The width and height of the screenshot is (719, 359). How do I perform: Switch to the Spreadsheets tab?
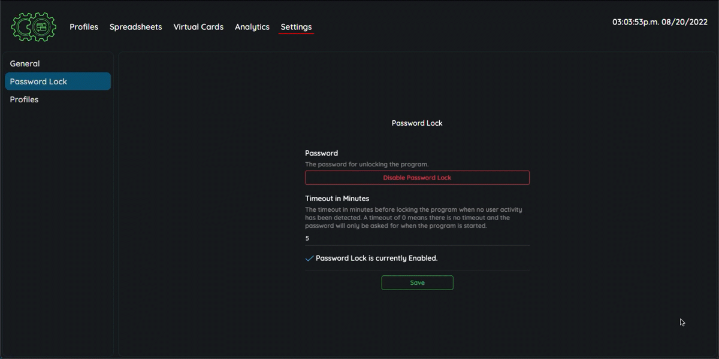[135, 27]
